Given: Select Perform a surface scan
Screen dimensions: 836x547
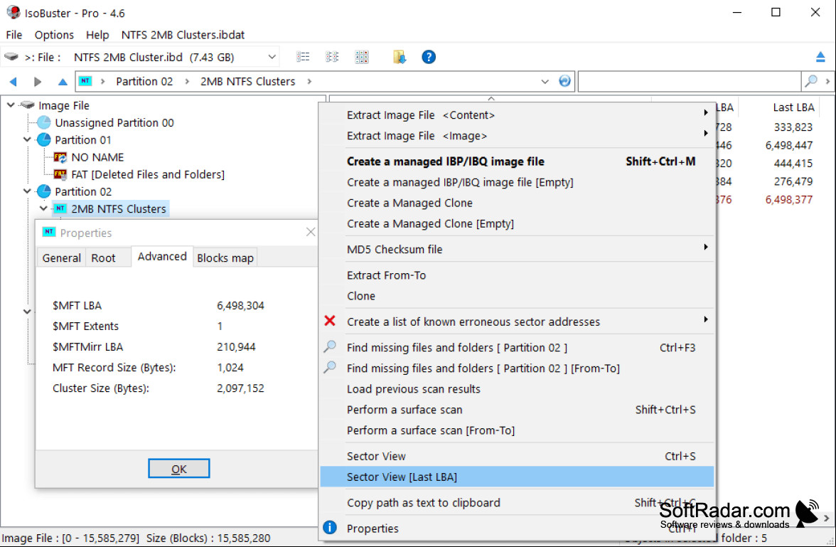Looking at the screenshot, I should coord(517,409).
